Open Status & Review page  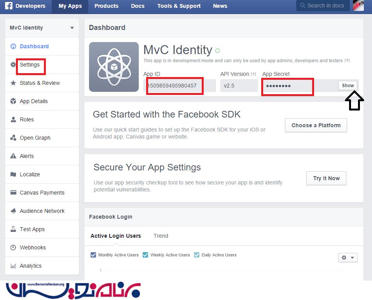pos(40,83)
